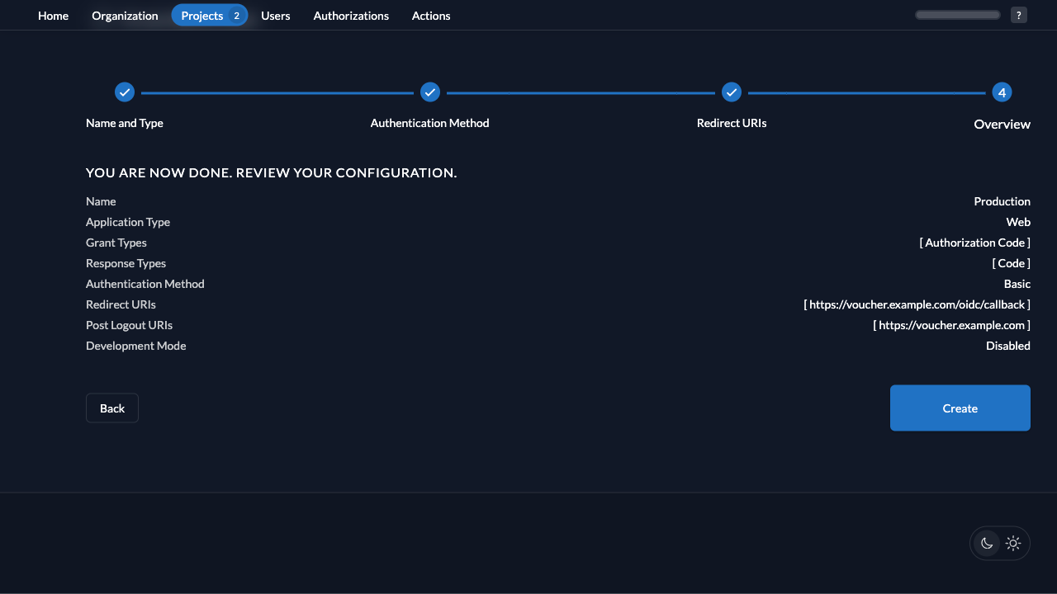The image size is (1057, 594).
Task: Open the Users section
Action: pyautogui.click(x=275, y=15)
